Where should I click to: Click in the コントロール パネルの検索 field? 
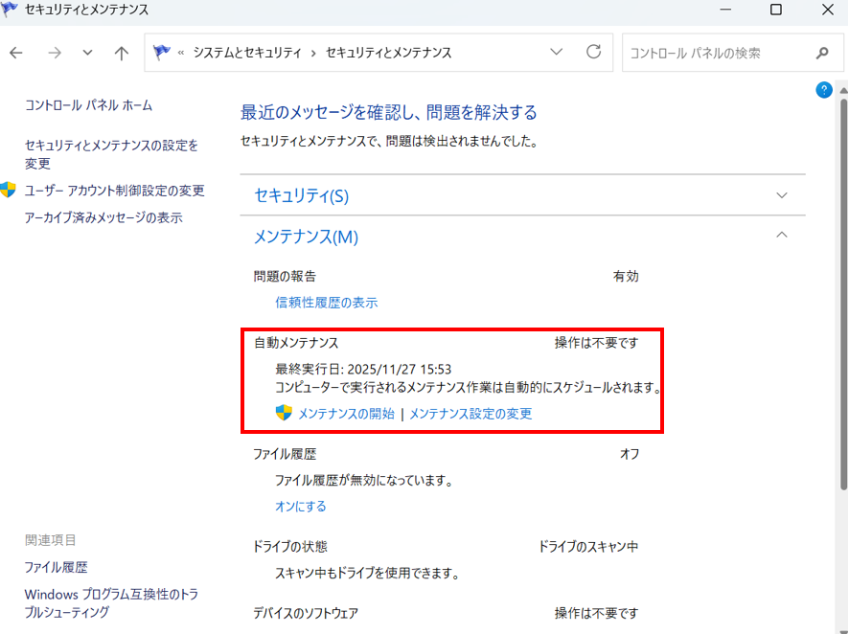tap(714, 53)
